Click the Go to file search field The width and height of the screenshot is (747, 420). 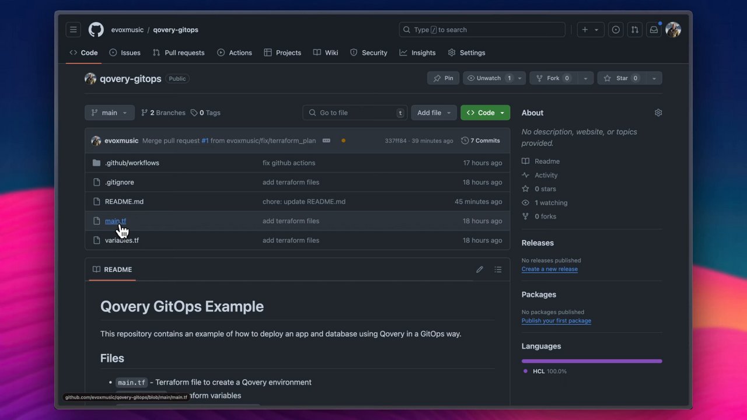(355, 113)
